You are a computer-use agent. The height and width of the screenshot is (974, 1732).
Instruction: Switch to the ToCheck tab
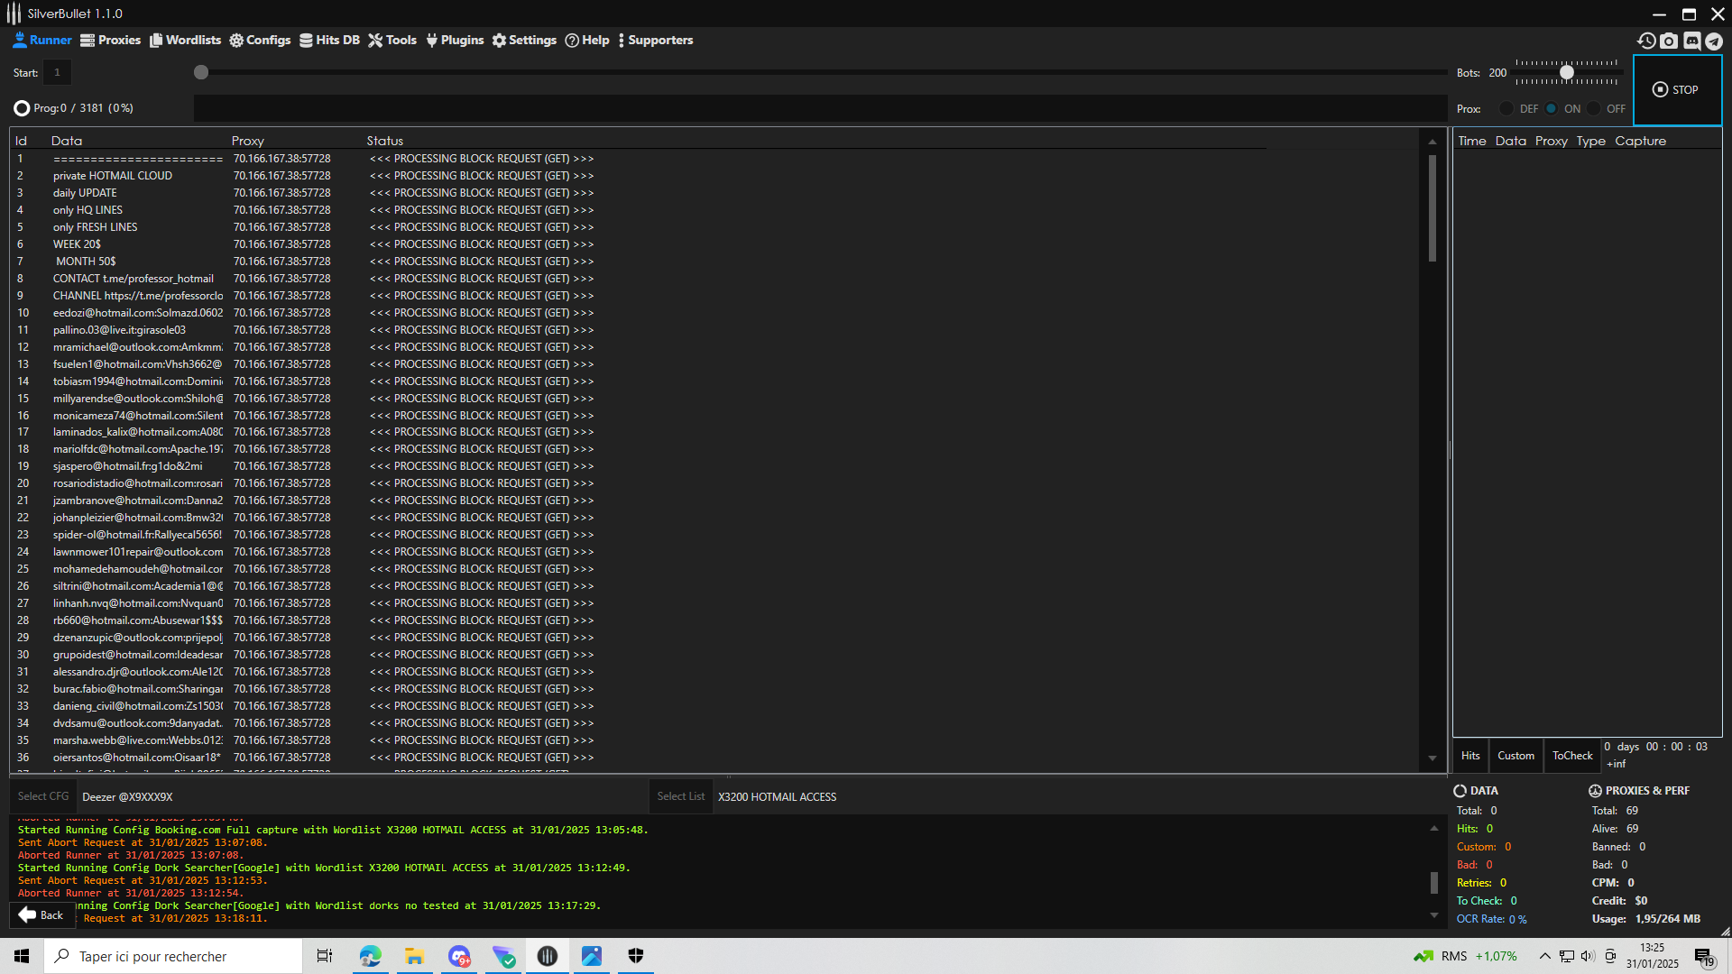(1572, 756)
